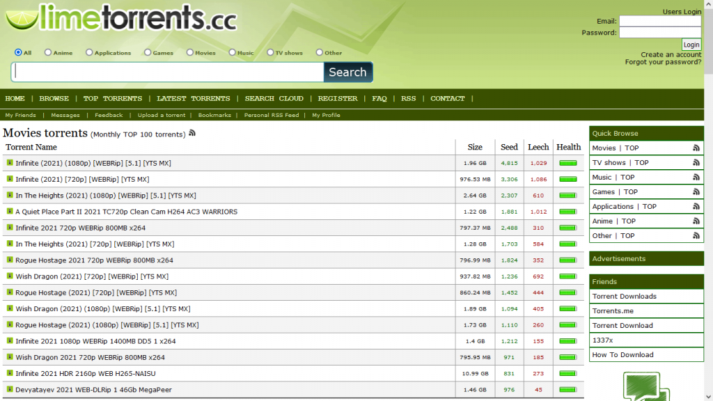Image resolution: width=713 pixels, height=401 pixels.
Task: Open the 1337x friend link
Action: pyautogui.click(x=602, y=340)
